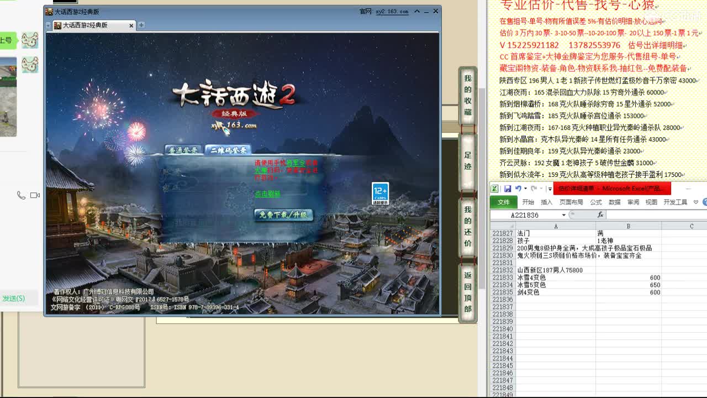Select the cell containing 法门
Screen dimensions: 707x398
[556, 234]
